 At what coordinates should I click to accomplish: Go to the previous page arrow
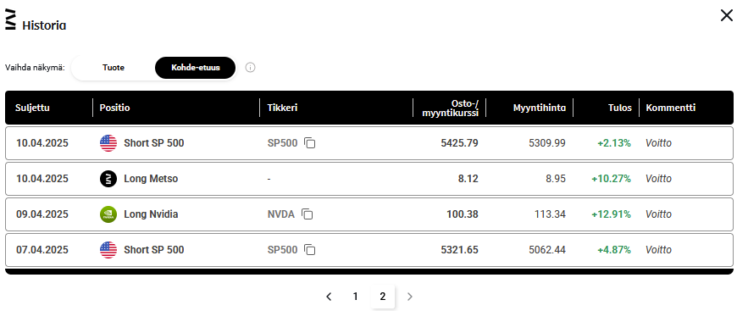(x=329, y=297)
